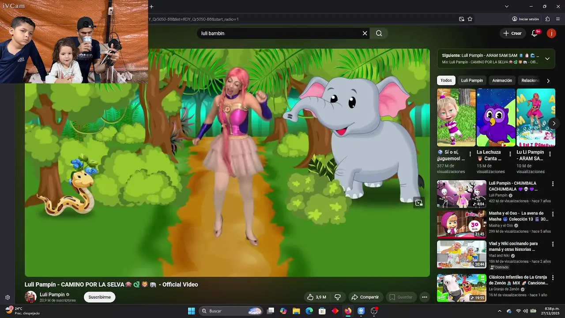The width and height of the screenshot is (565, 318).
Task: Open options for CHUMBALA CACHUMBALA video
Action: coord(553,184)
